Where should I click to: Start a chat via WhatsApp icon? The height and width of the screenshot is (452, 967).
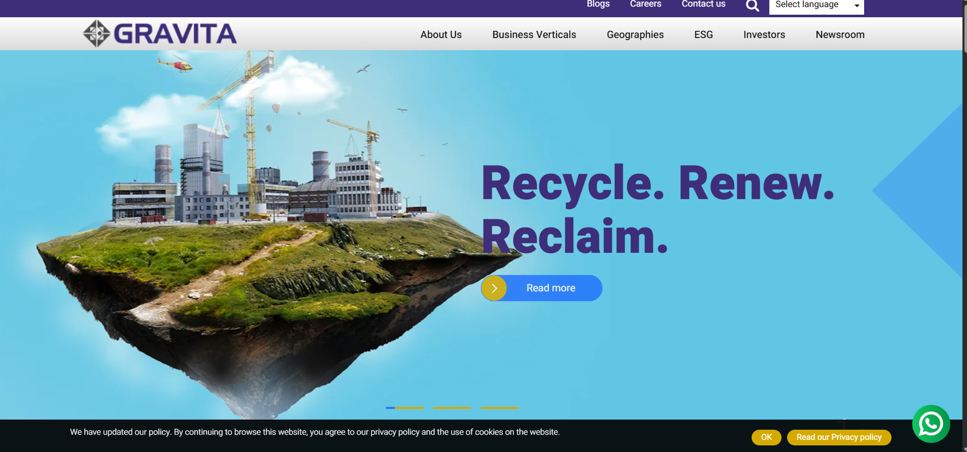(931, 424)
